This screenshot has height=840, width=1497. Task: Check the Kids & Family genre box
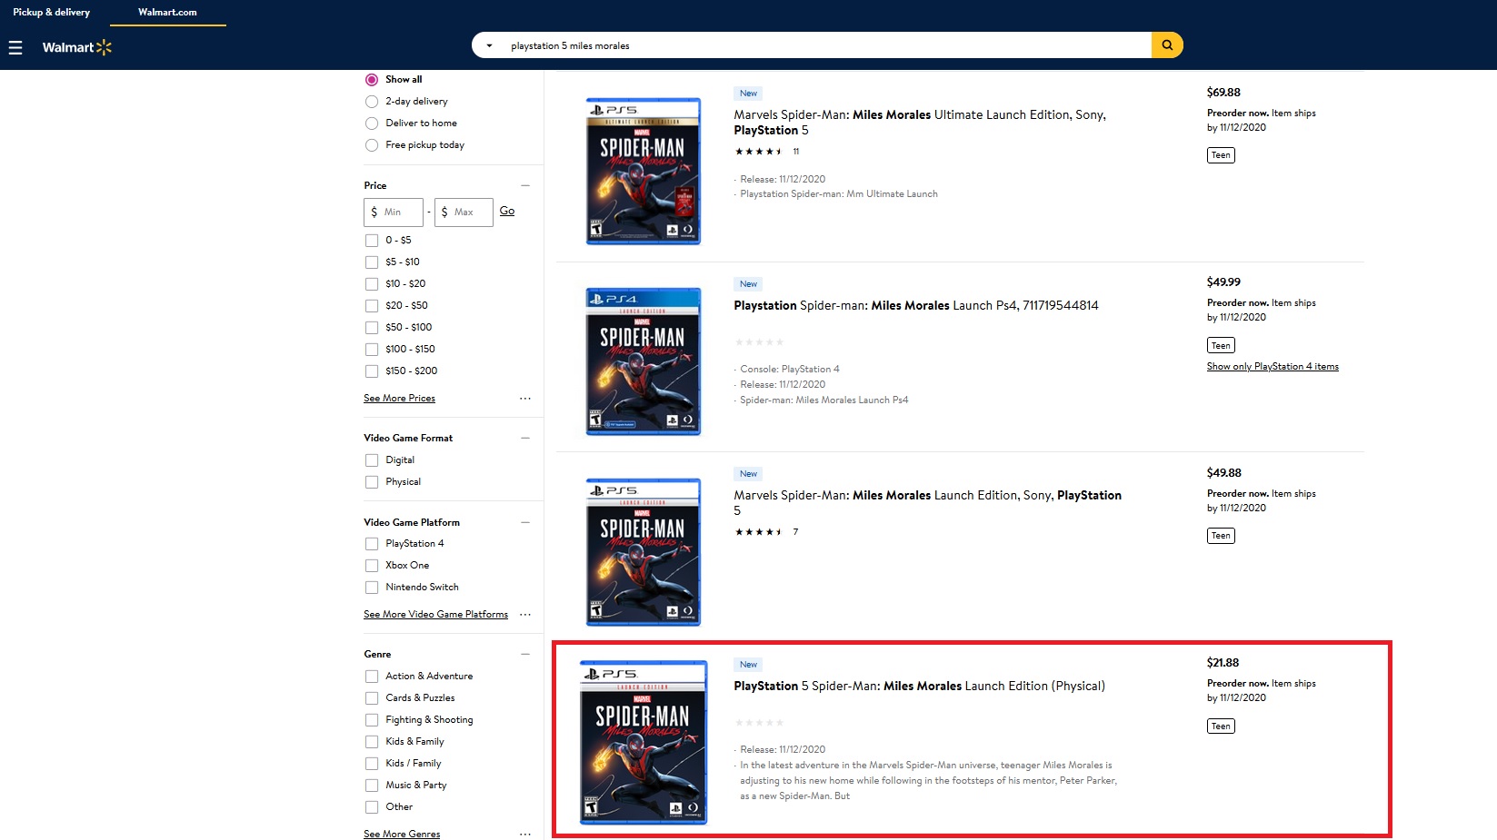pyautogui.click(x=372, y=742)
